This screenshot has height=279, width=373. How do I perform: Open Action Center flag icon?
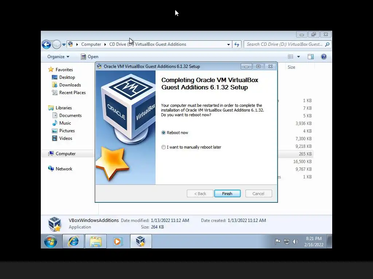[278, 242]
